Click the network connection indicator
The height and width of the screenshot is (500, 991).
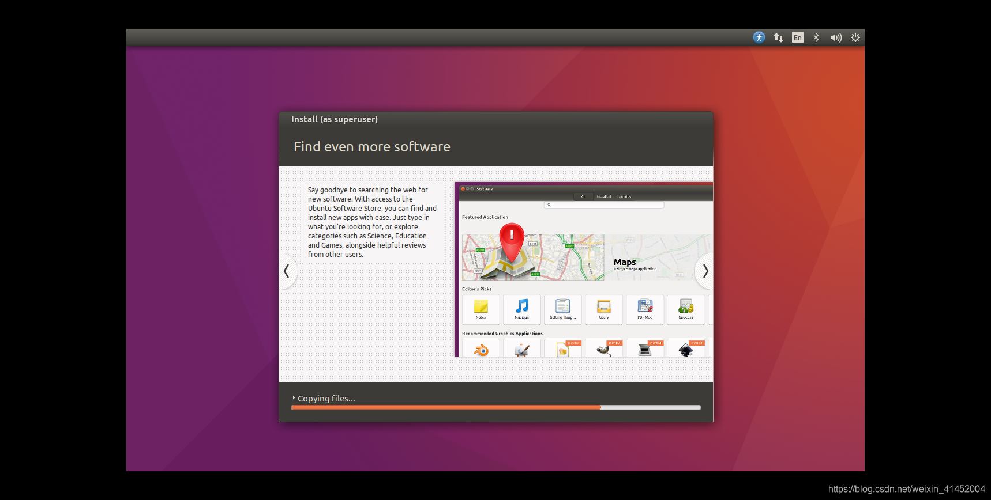click(778, 37)
